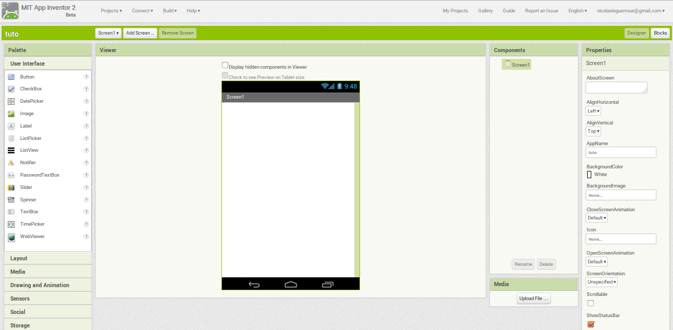
Task: Select the DatePicker component icon
Action: click(x=11, y=101)
